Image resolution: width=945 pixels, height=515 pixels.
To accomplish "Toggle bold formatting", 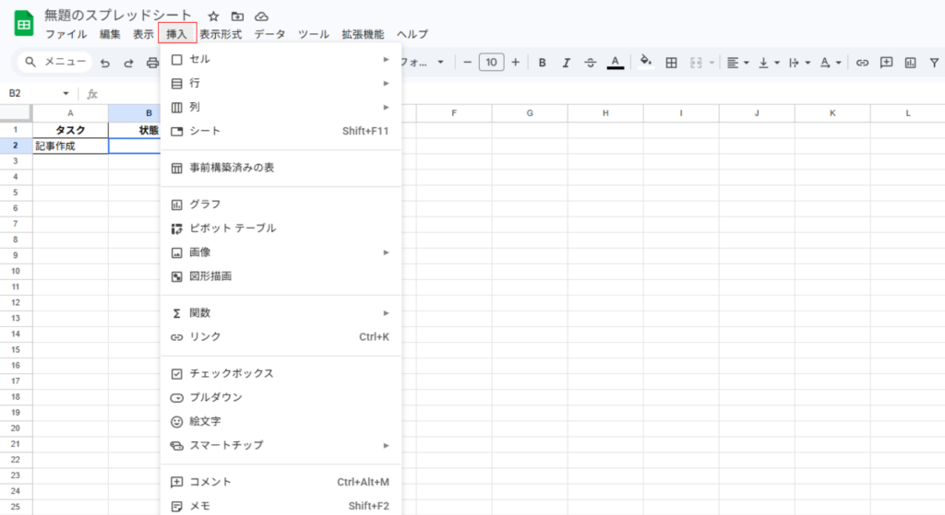I will point(543,63).
